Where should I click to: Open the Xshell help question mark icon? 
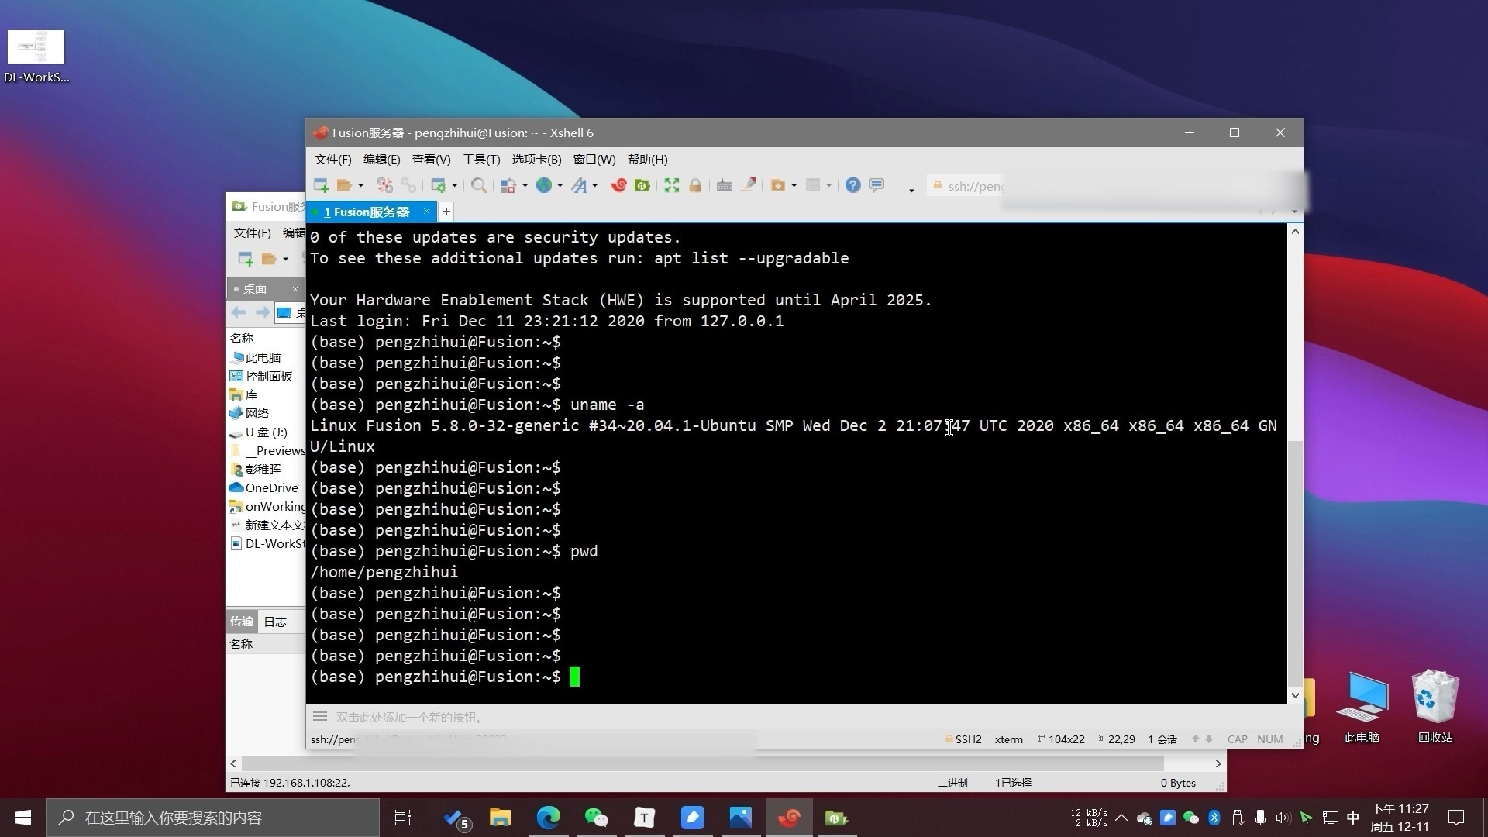pyautogui.click(x=852, y=185)
